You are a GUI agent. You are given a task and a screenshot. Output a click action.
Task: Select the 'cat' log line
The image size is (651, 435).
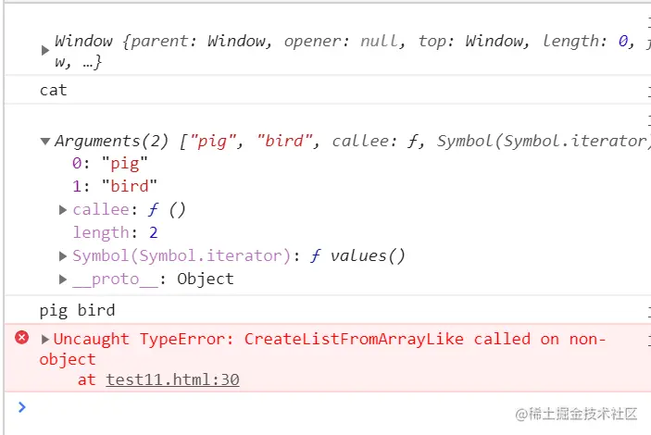point(53,90)
